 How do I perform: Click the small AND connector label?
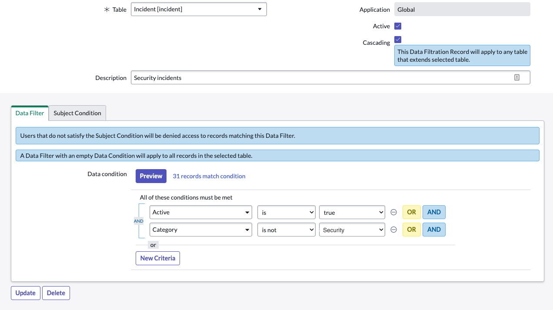[x=139, y=221]
